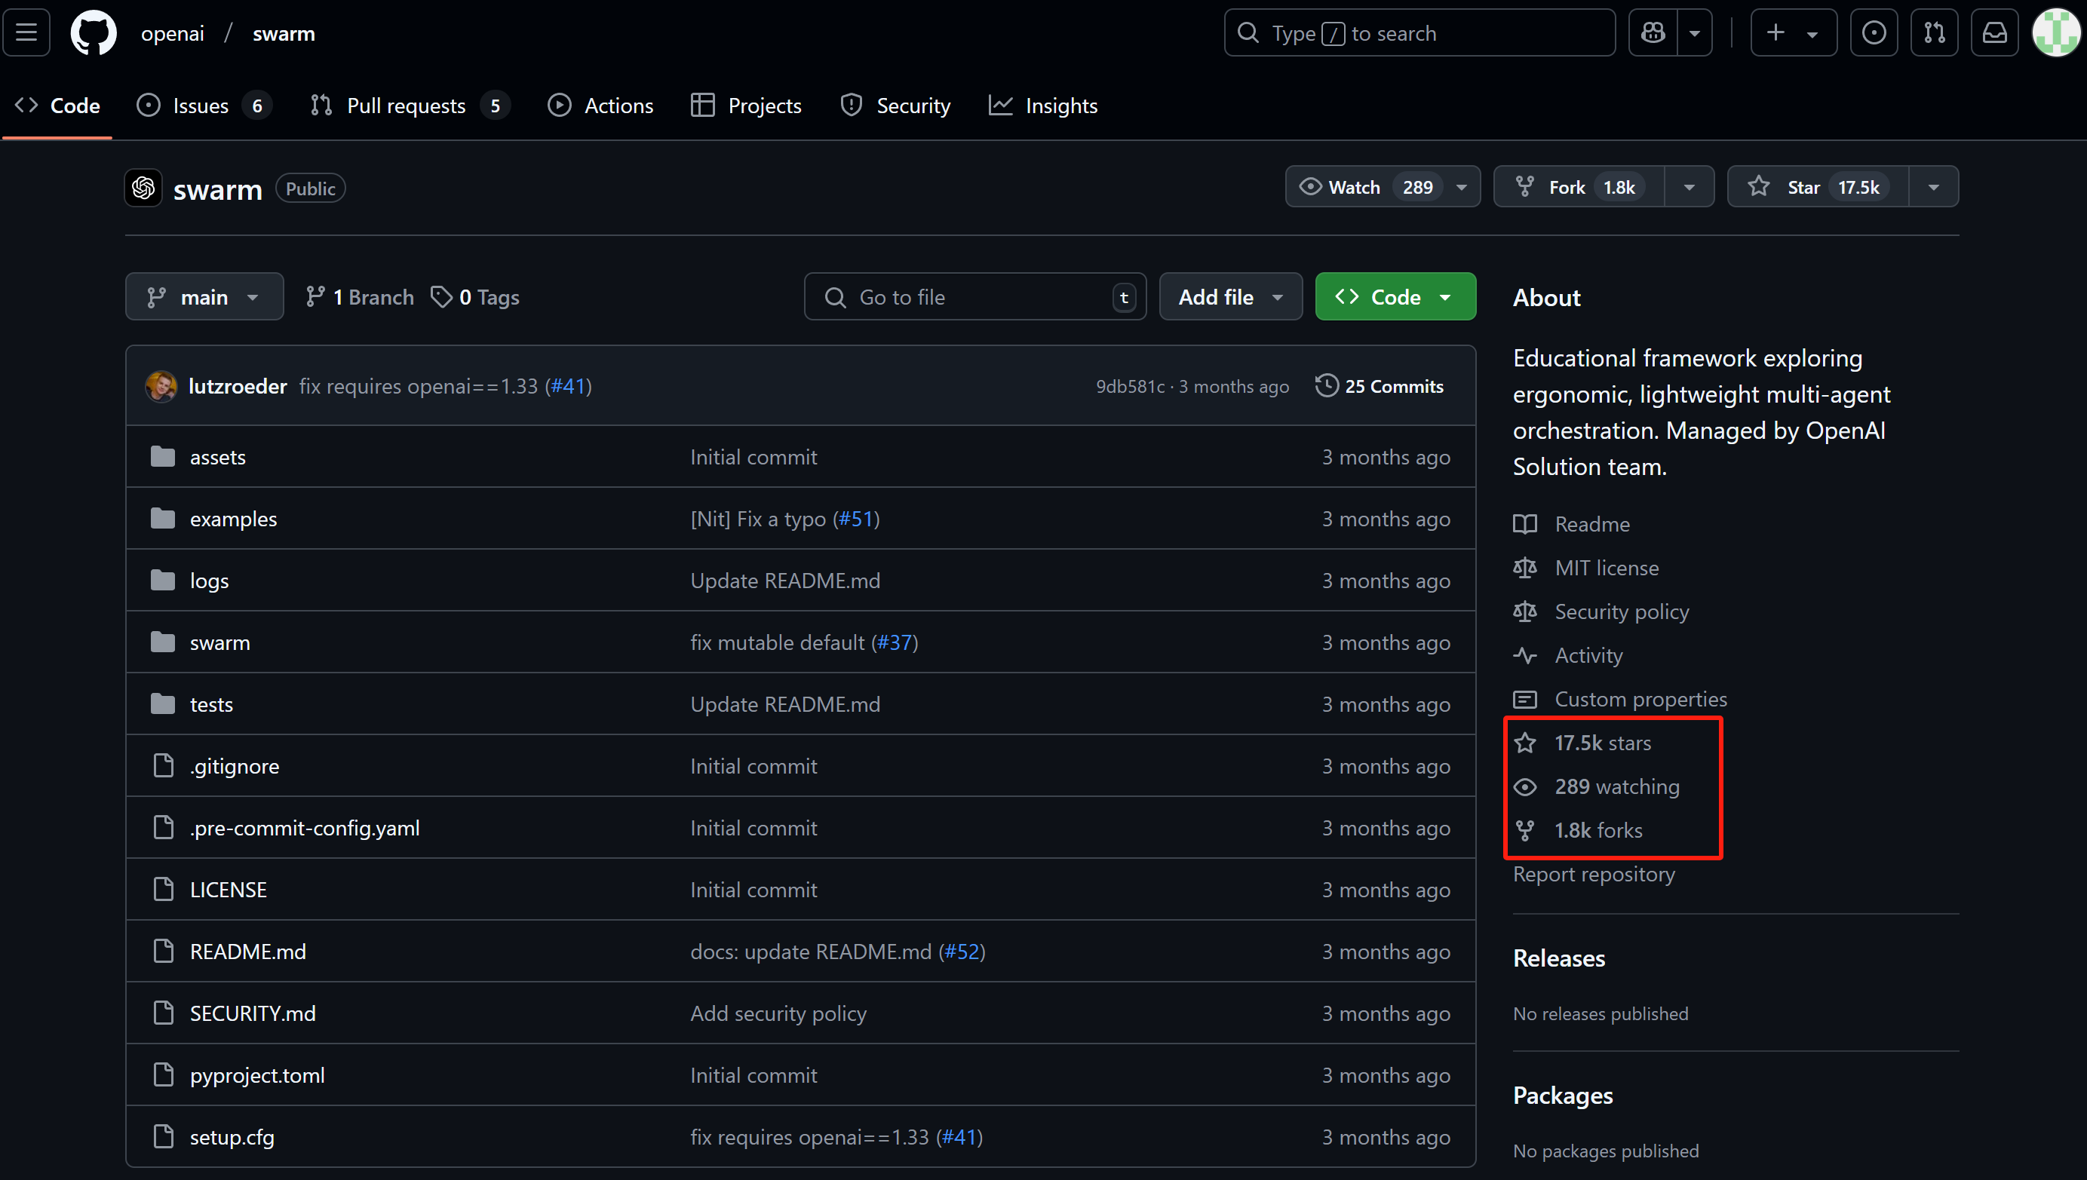This screenshot has height=1180, width=2087.
Task: Star the swarm repository
Action: [1818, 187]
